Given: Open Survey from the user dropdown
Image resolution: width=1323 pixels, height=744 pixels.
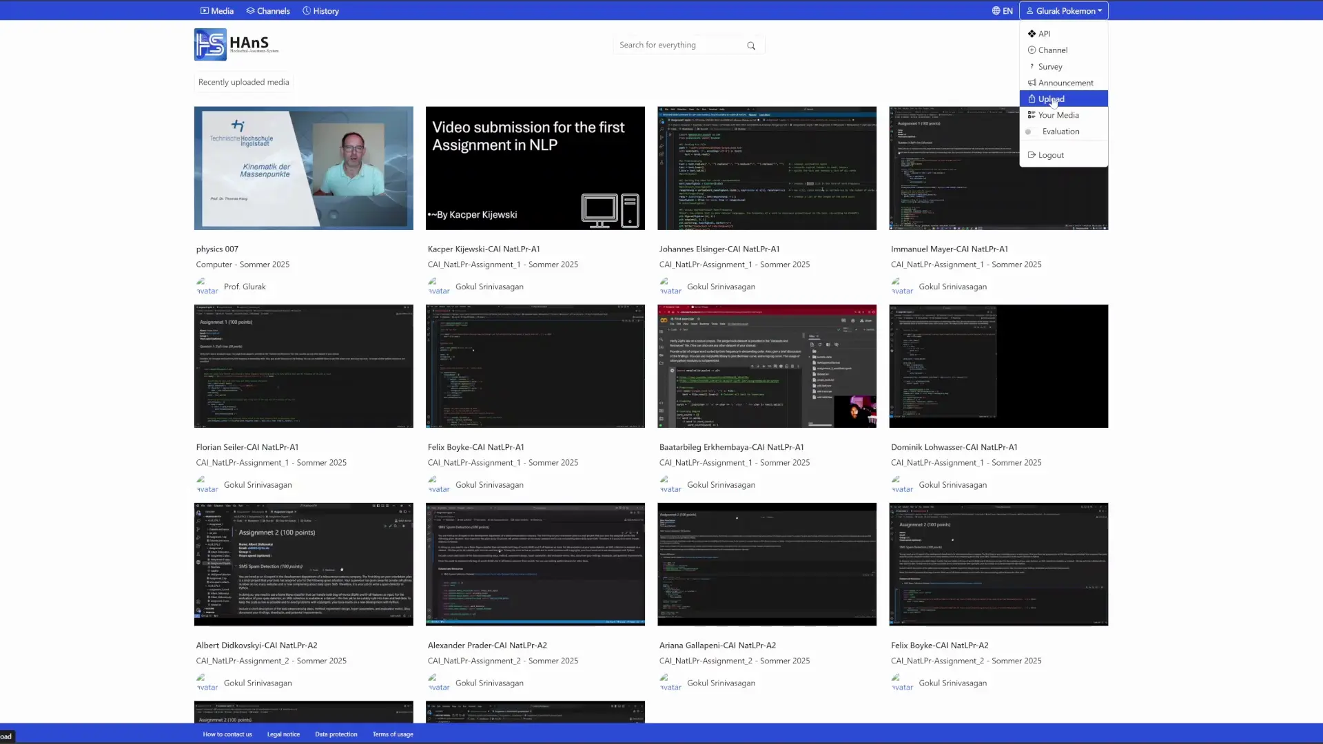Looking at the screenshot, I should 1049,67.
